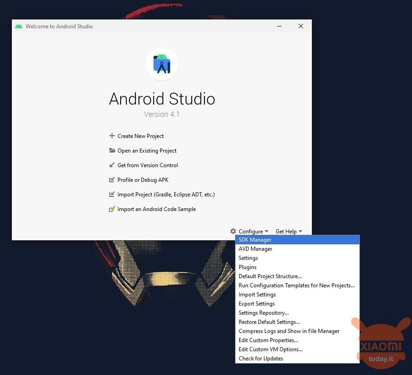The width and height of the screenshot is (412, 375).
Task: Collapse the Configure dropdown arrow
Action: (x=267, y=232)
